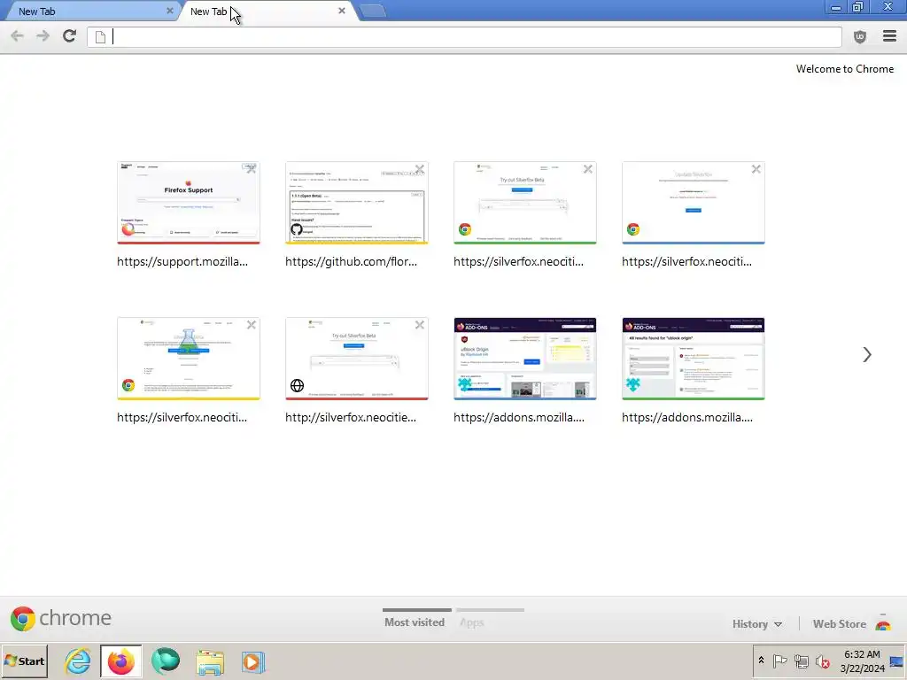The width and height of the screenshot is (907, 680).
Task: Click the Action Center flag icon
Action: coord(779,661)
